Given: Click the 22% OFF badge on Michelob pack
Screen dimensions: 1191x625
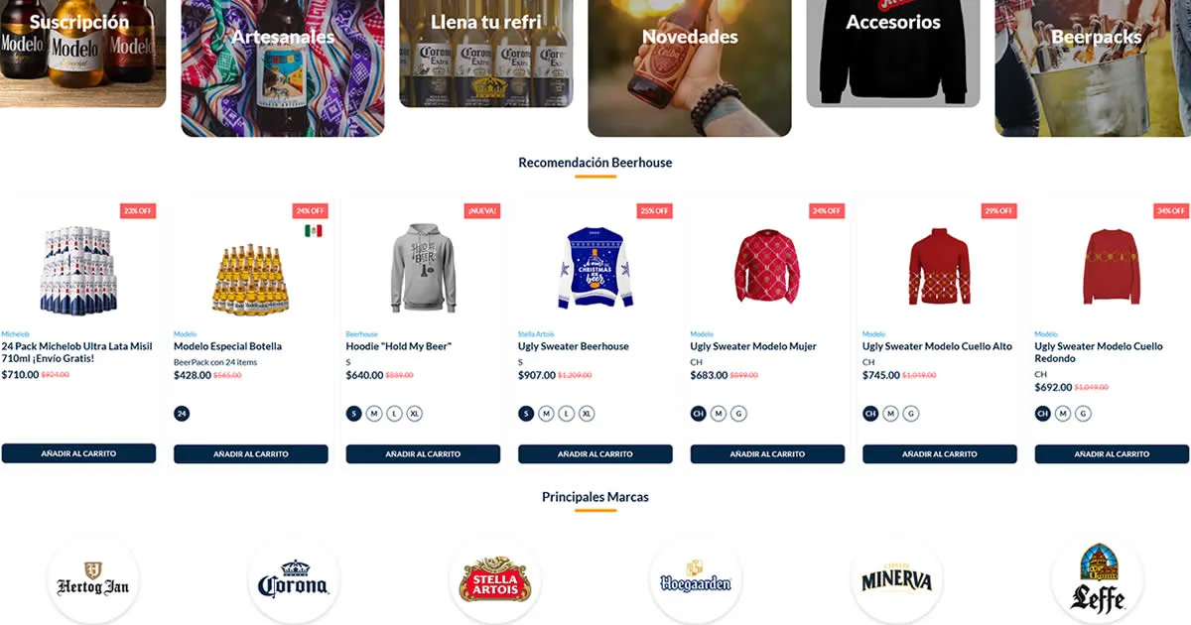Looking at the screenshot, I should [x=138, y=211].
